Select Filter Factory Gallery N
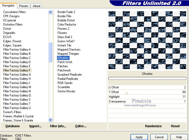The height and width of the screenshot is (140, 189). click(17, 91)
